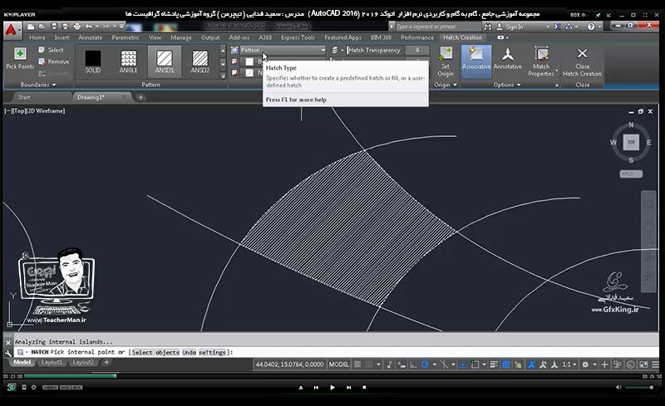Open the AutoCAD application menu logo
This screenshot has width=665, height=406.
[x=12, y=30]
